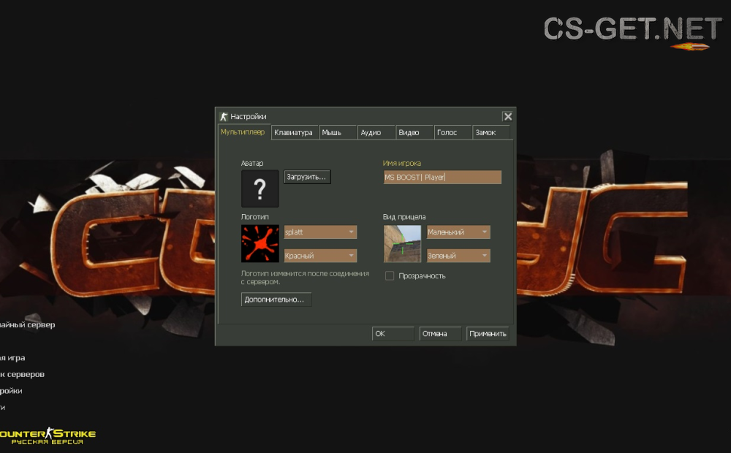Switch to the Замок tab

pos(491,132)
